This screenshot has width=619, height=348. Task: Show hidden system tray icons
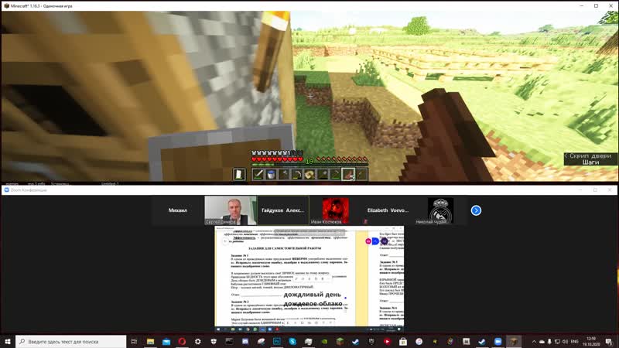click(534, 341)
